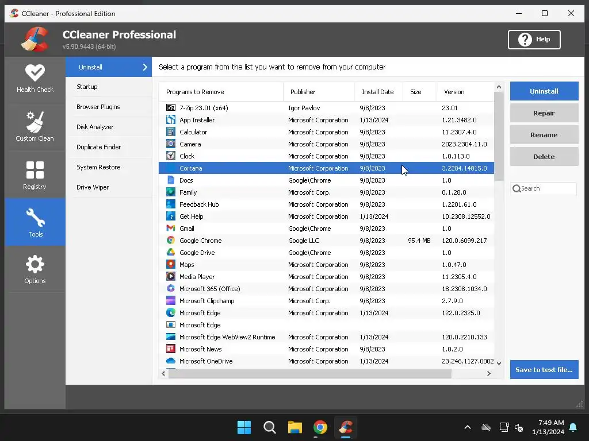Select Google Chrome size 95.4 MB cell
The height and width of the screenshot is (441, 589).
[419, 241]
